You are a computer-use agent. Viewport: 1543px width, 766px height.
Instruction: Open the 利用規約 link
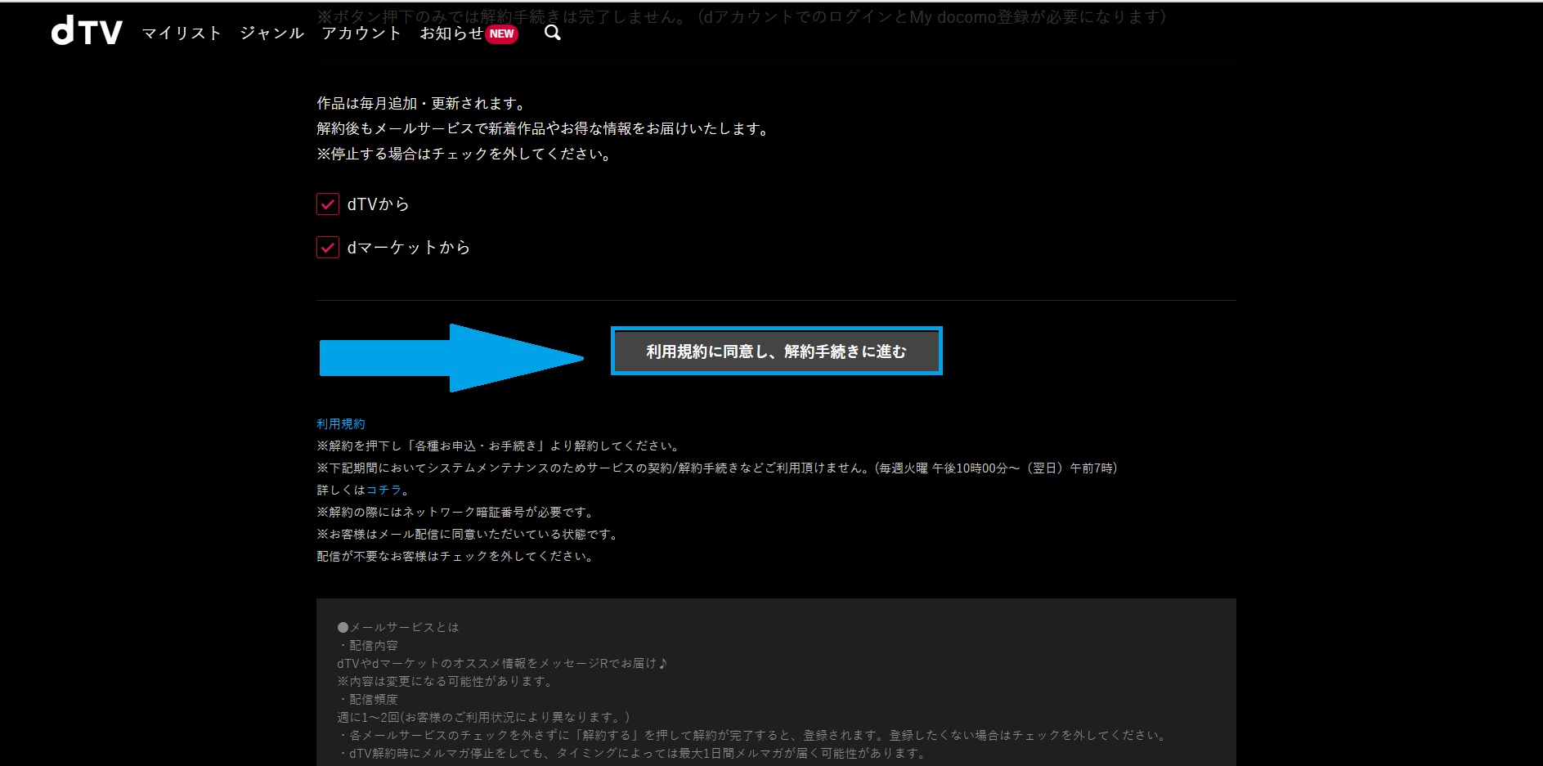pos(341,423)
